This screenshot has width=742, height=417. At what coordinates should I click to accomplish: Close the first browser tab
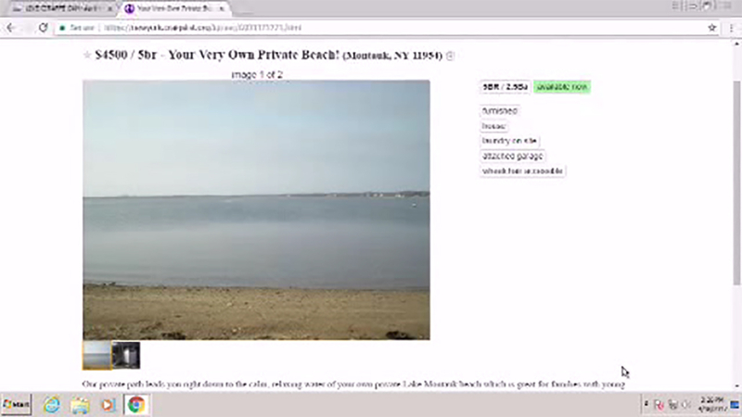click(x=110, y=8)
